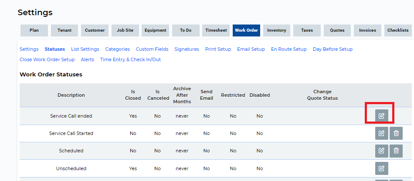Open the Plan settings tab

click(34, 30)
